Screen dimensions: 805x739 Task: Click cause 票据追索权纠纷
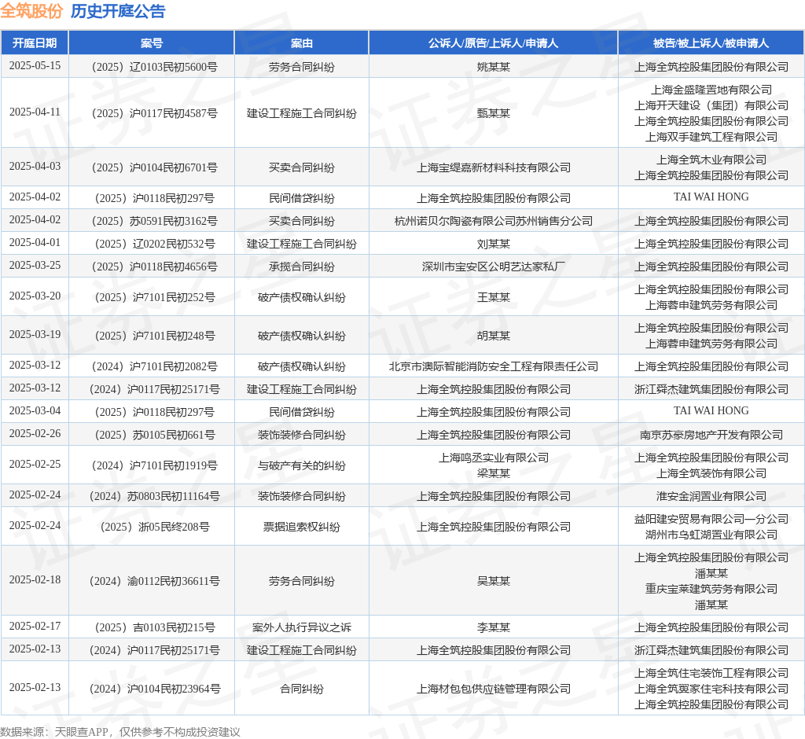click(x=301, y=527)
